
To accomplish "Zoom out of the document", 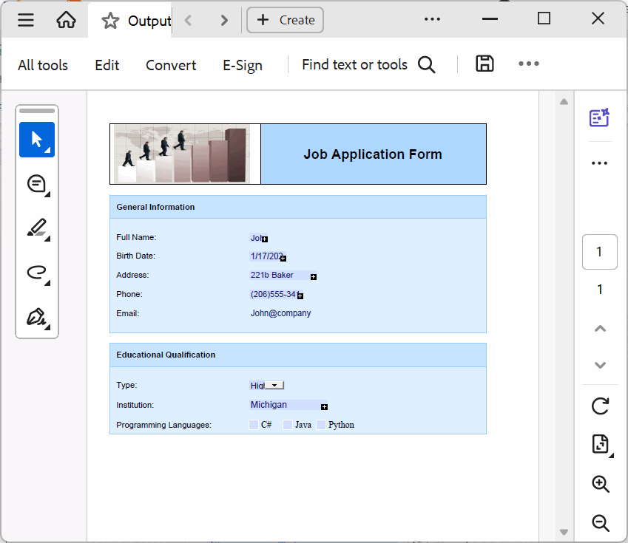I will pos(601,523).
